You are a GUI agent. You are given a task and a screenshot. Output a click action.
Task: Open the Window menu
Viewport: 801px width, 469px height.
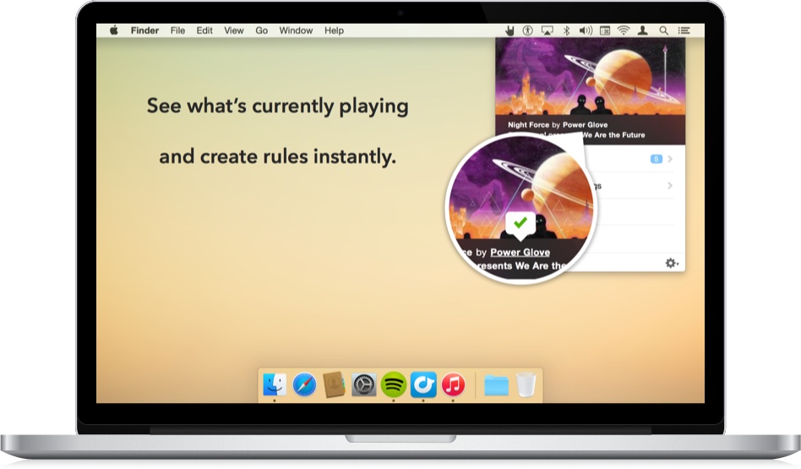pyautogui.click(x=296, y=30)
